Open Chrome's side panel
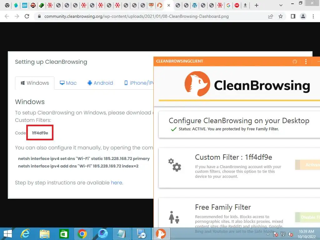The height and width of the screenshot is (240, 320). tap(293, 16)
